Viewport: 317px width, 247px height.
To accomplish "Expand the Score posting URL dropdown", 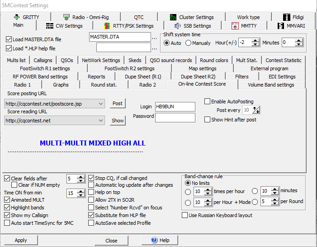I will (x=101, y=104).
